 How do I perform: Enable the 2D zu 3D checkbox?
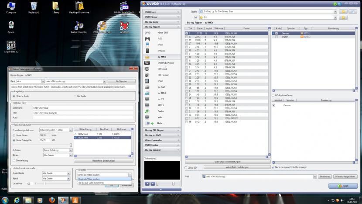point(187,167)
